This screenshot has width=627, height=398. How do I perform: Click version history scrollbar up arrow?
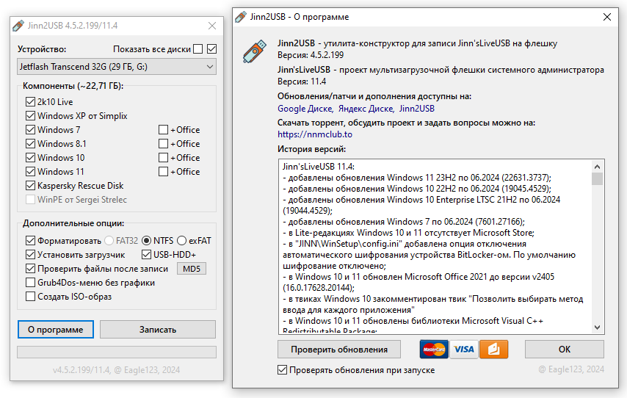[x=597, y=167]
